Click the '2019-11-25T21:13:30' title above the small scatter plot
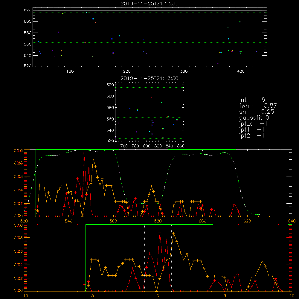This screenshot has width=299, height=299. point(149,78)
